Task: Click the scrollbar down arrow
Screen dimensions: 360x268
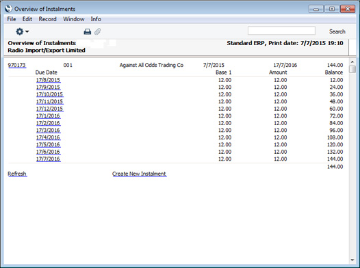Action: tap(352, 260)
